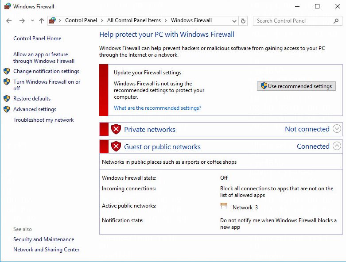346x262 pixels.
Task: Click red shield icon for Private networks
Action: tap(116, 129)
